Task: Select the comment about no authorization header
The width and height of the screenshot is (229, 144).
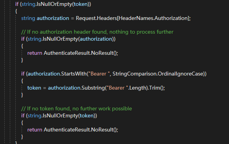Action: (97, 32)
